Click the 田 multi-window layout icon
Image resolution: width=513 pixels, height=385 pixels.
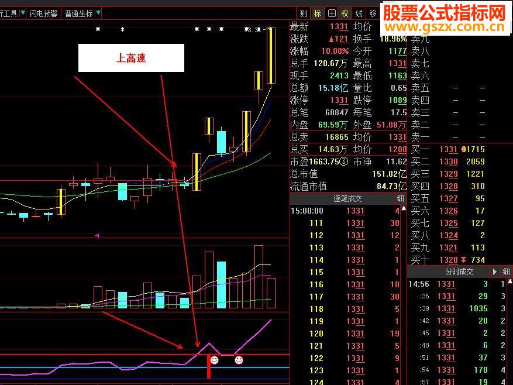tap(332, 13)
